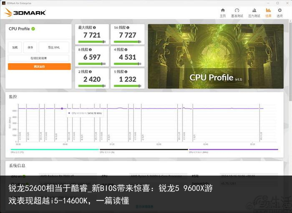Click info icon beside 2 线程
292x213 pixels.
click(90, 72)
